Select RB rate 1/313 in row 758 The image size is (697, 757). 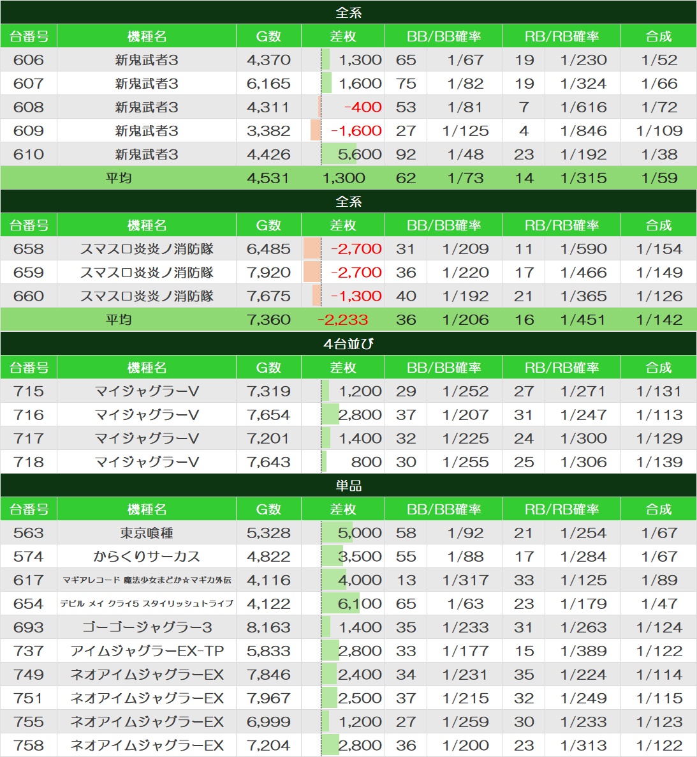(x=583, y=746)
